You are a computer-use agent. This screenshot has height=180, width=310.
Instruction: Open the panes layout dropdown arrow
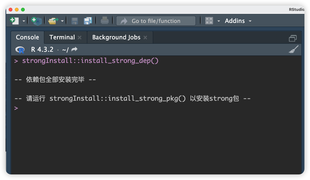(x=218, y=21)
